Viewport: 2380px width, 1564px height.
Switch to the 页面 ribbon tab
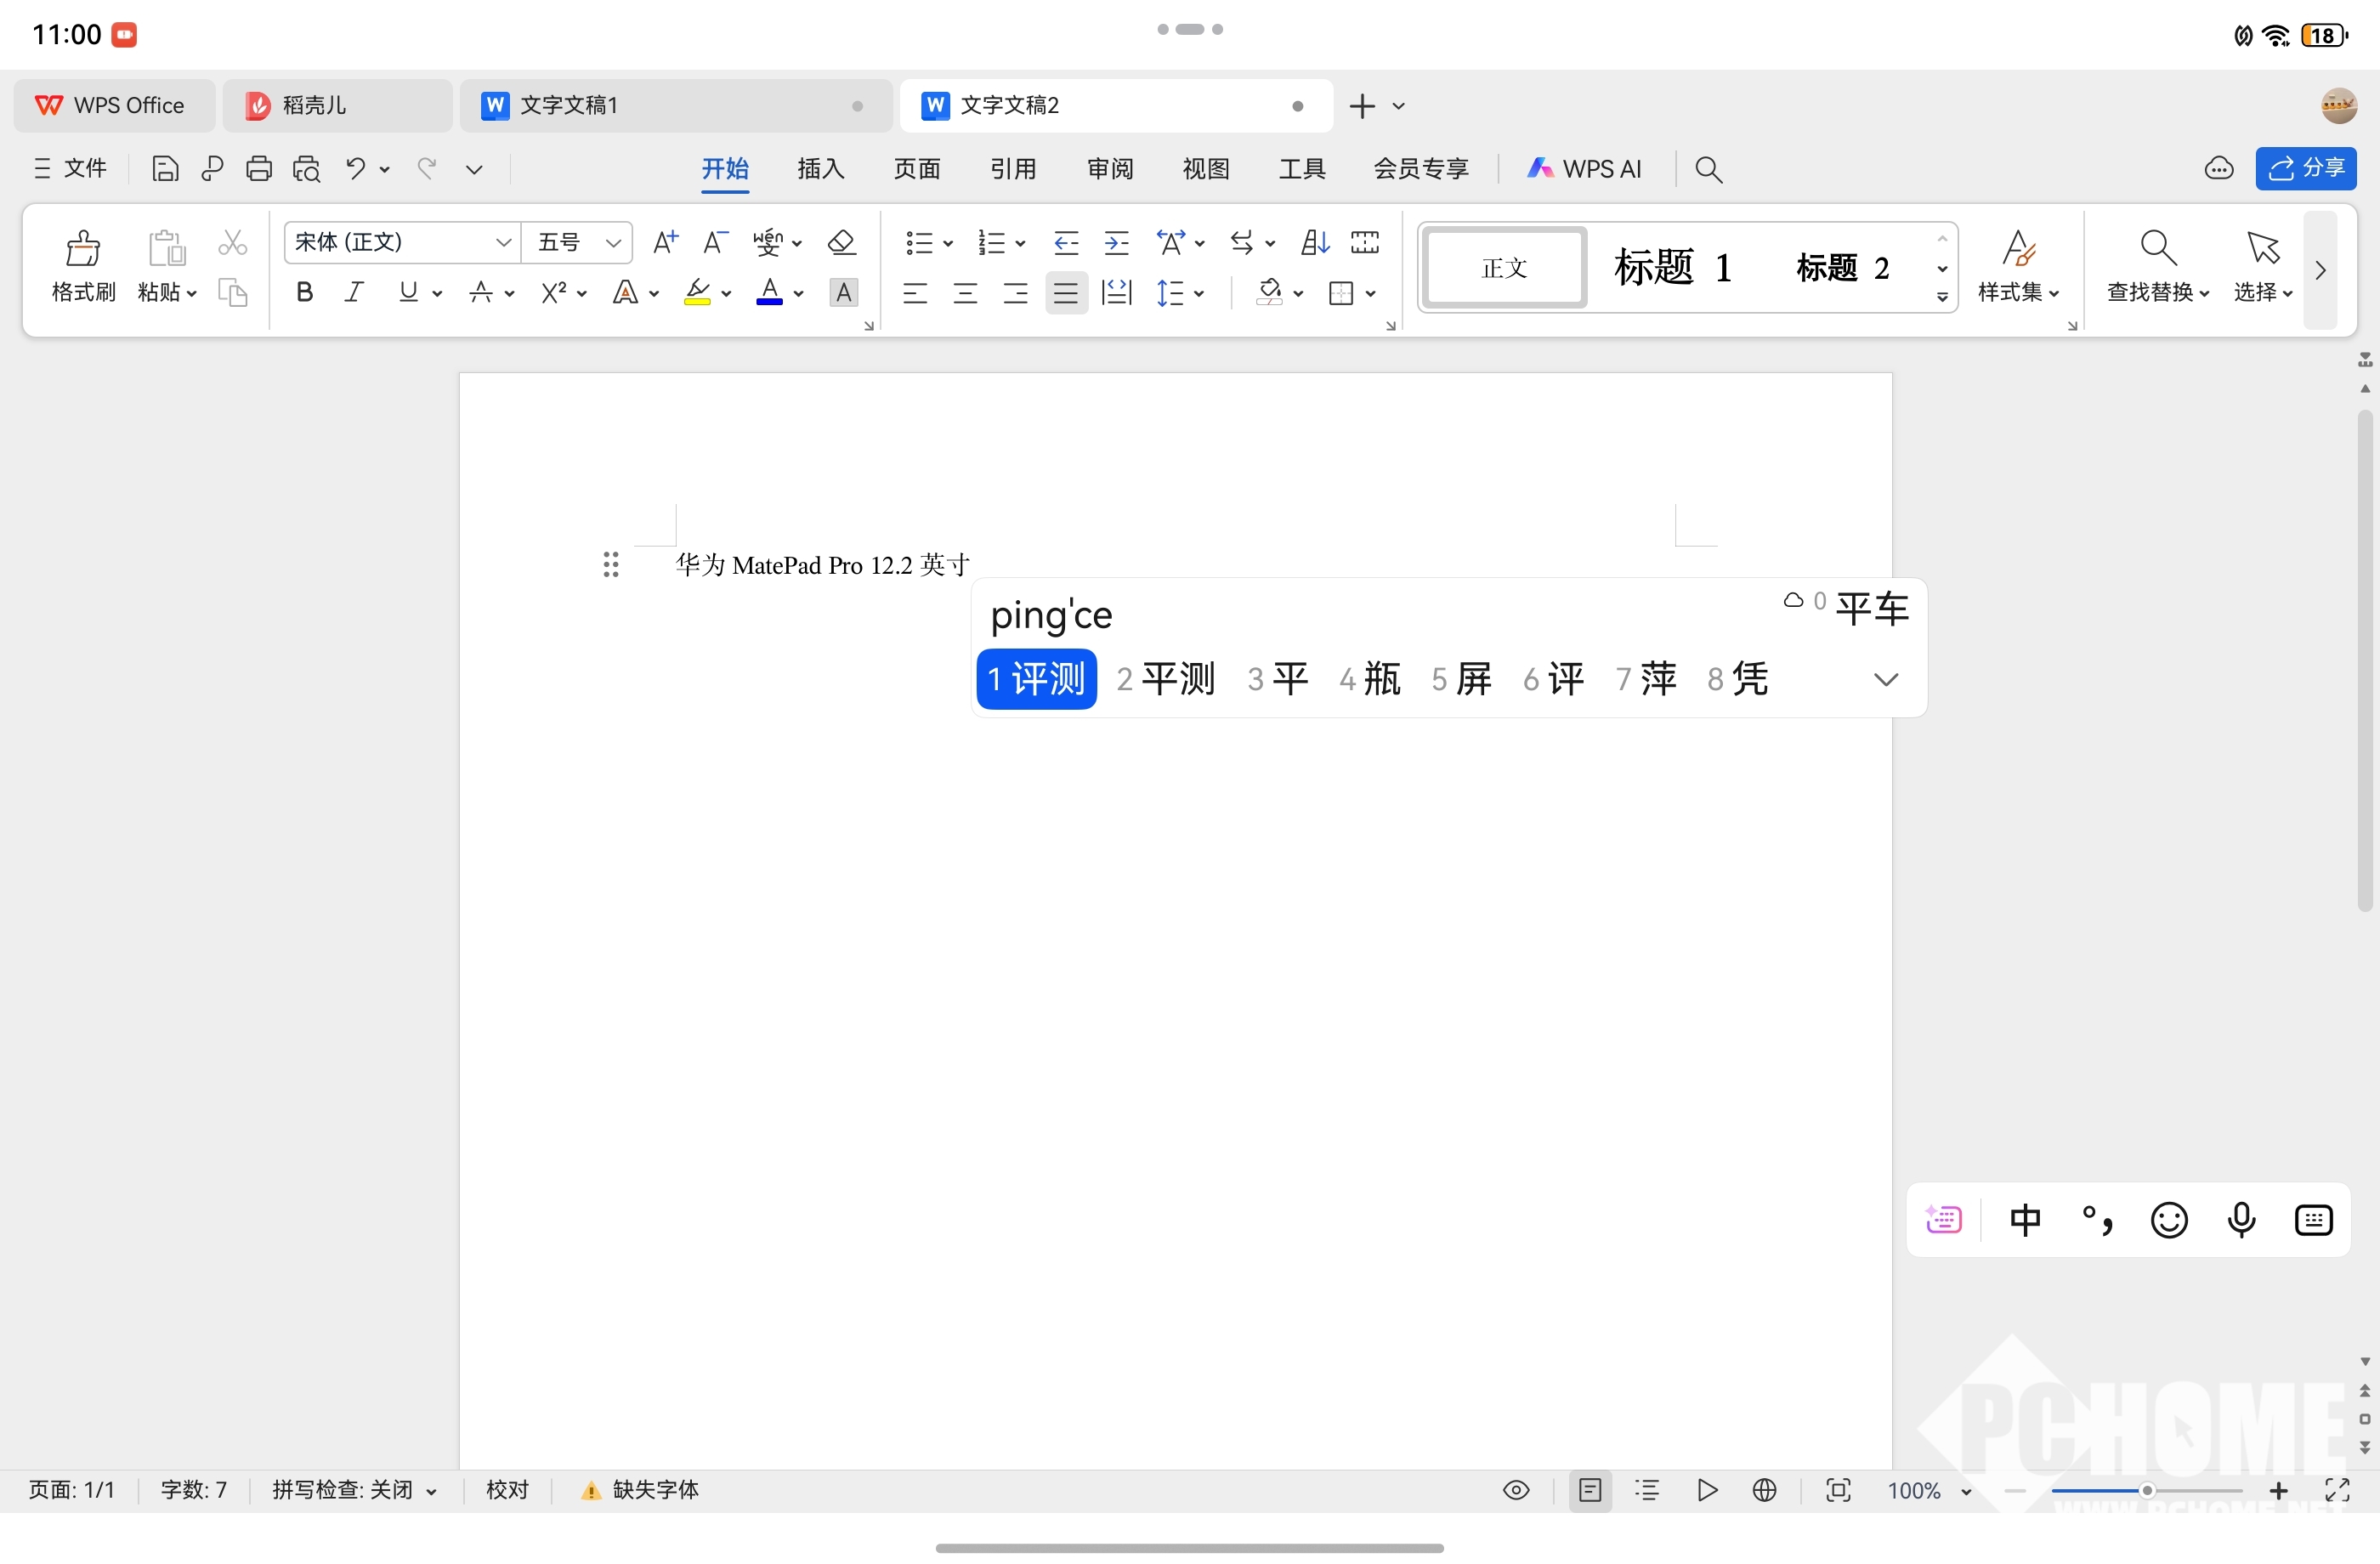[x=917, y=169]
